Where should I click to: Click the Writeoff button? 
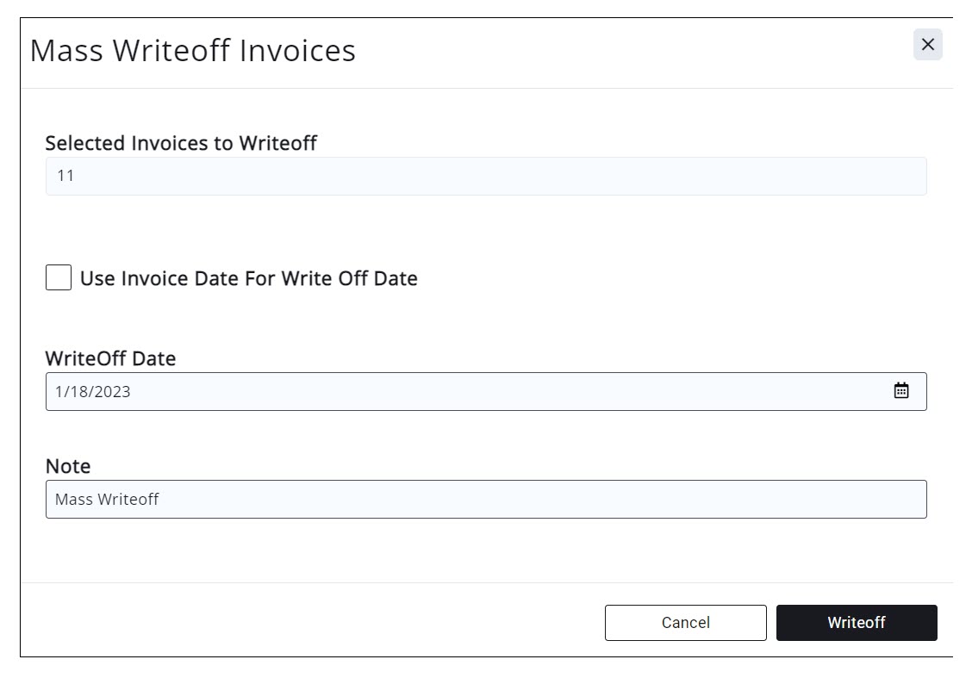856,623
